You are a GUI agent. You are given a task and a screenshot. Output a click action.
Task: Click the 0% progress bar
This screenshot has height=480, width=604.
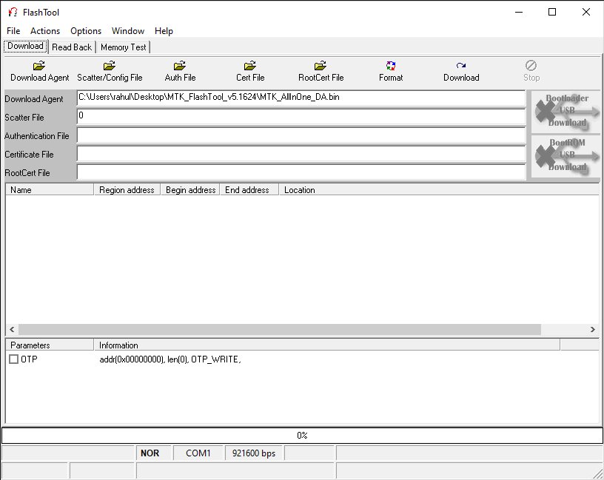click(x=302, y=436)
